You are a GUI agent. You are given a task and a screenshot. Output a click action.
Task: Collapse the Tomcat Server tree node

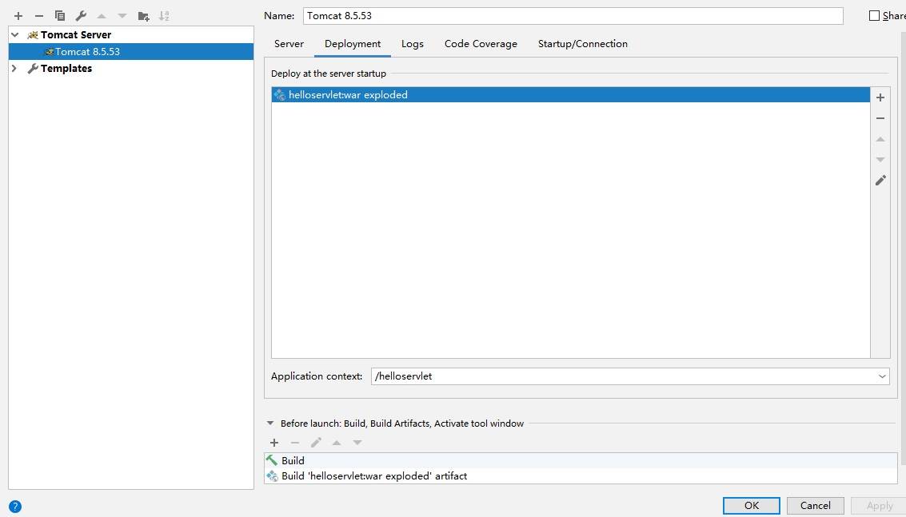pos(14,35)
